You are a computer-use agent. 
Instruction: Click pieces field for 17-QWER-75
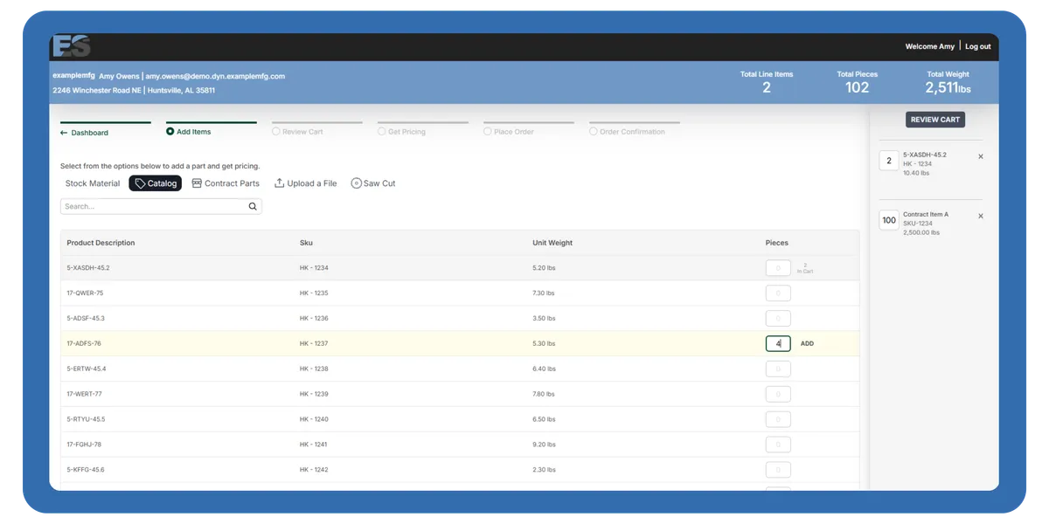coord(778,293)
